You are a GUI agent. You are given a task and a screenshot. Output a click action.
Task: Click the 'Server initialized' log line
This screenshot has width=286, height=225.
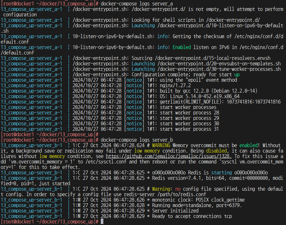175,211
